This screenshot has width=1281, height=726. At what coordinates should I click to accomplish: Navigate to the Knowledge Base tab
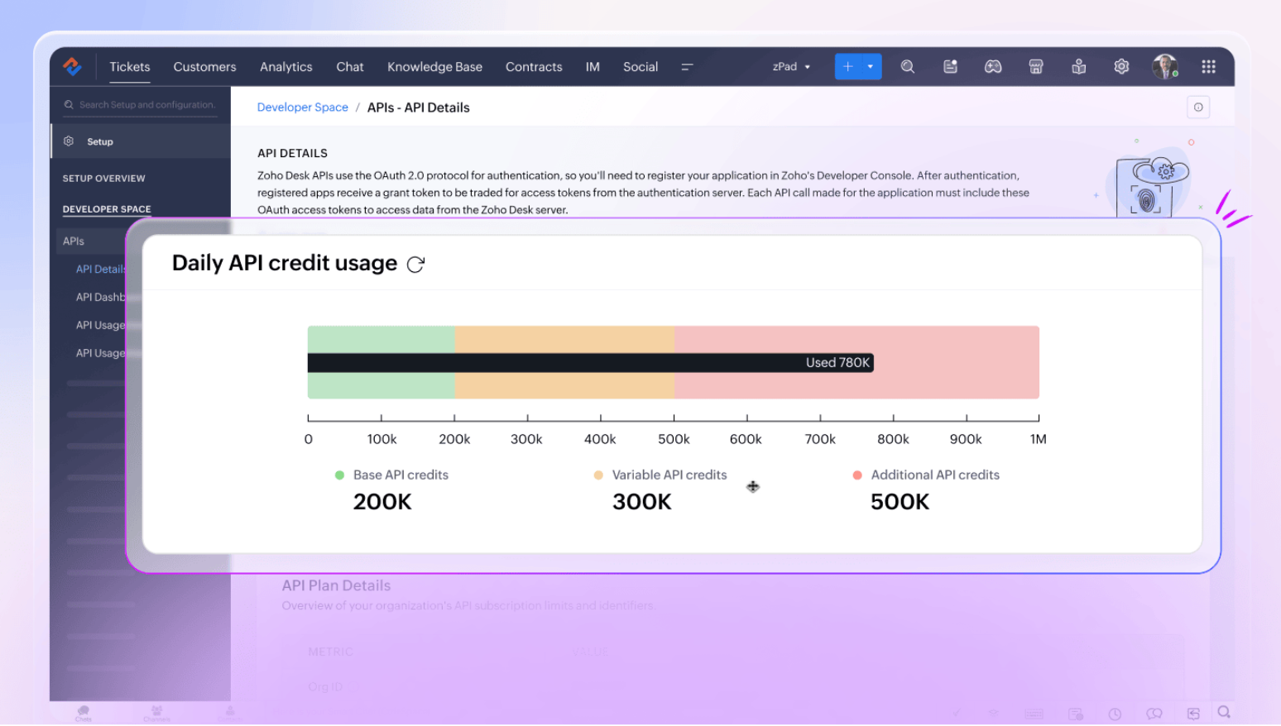tap(434, 67)
